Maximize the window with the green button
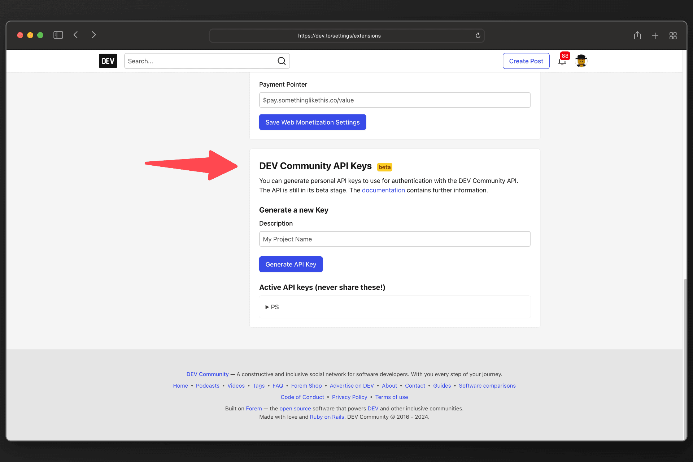The height and width of the screenshot is (462, 693). pyautogui.click(x=40, y=35)
